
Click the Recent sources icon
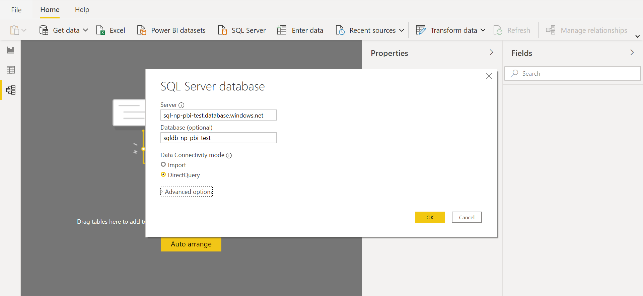tap(340, 30)
